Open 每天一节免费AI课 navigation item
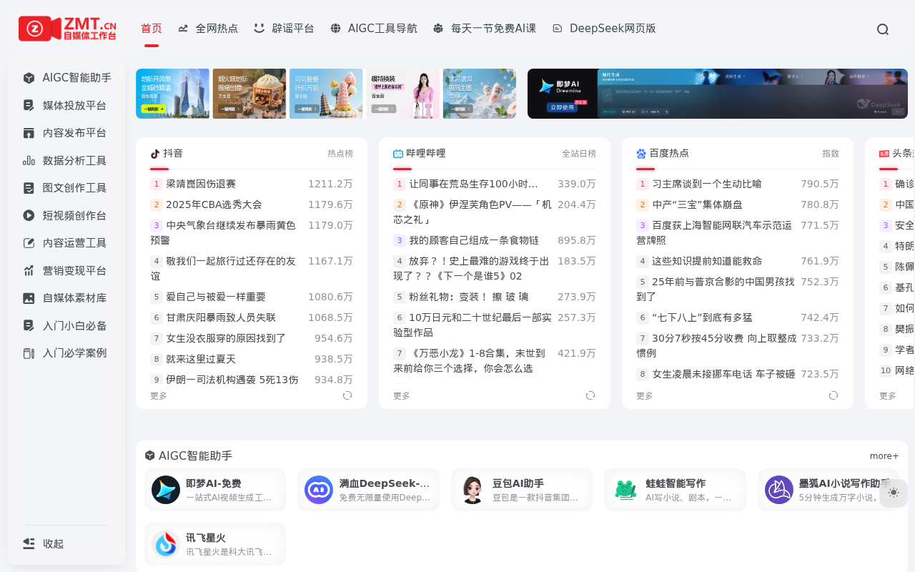The width and height of the screenshot is (915, 572). point(484,29)
